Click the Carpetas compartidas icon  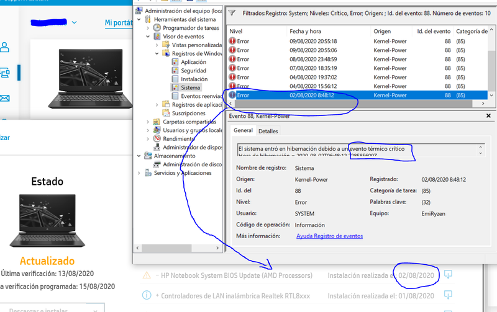(157, 122)
